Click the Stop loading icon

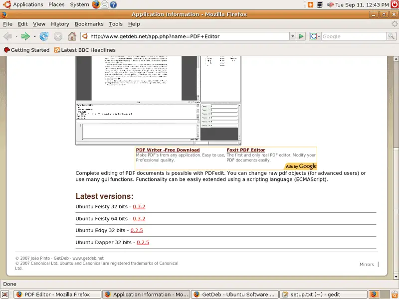point(58,36)
